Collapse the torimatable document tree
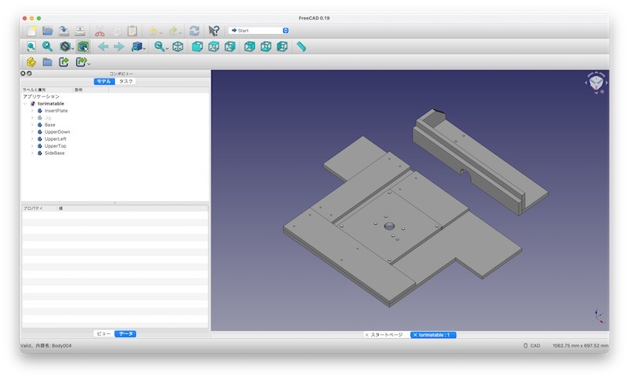Viewport: 629px width, 379px height. point(25,104)
